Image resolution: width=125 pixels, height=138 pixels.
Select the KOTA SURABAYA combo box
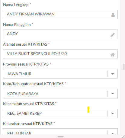point(60,94)
